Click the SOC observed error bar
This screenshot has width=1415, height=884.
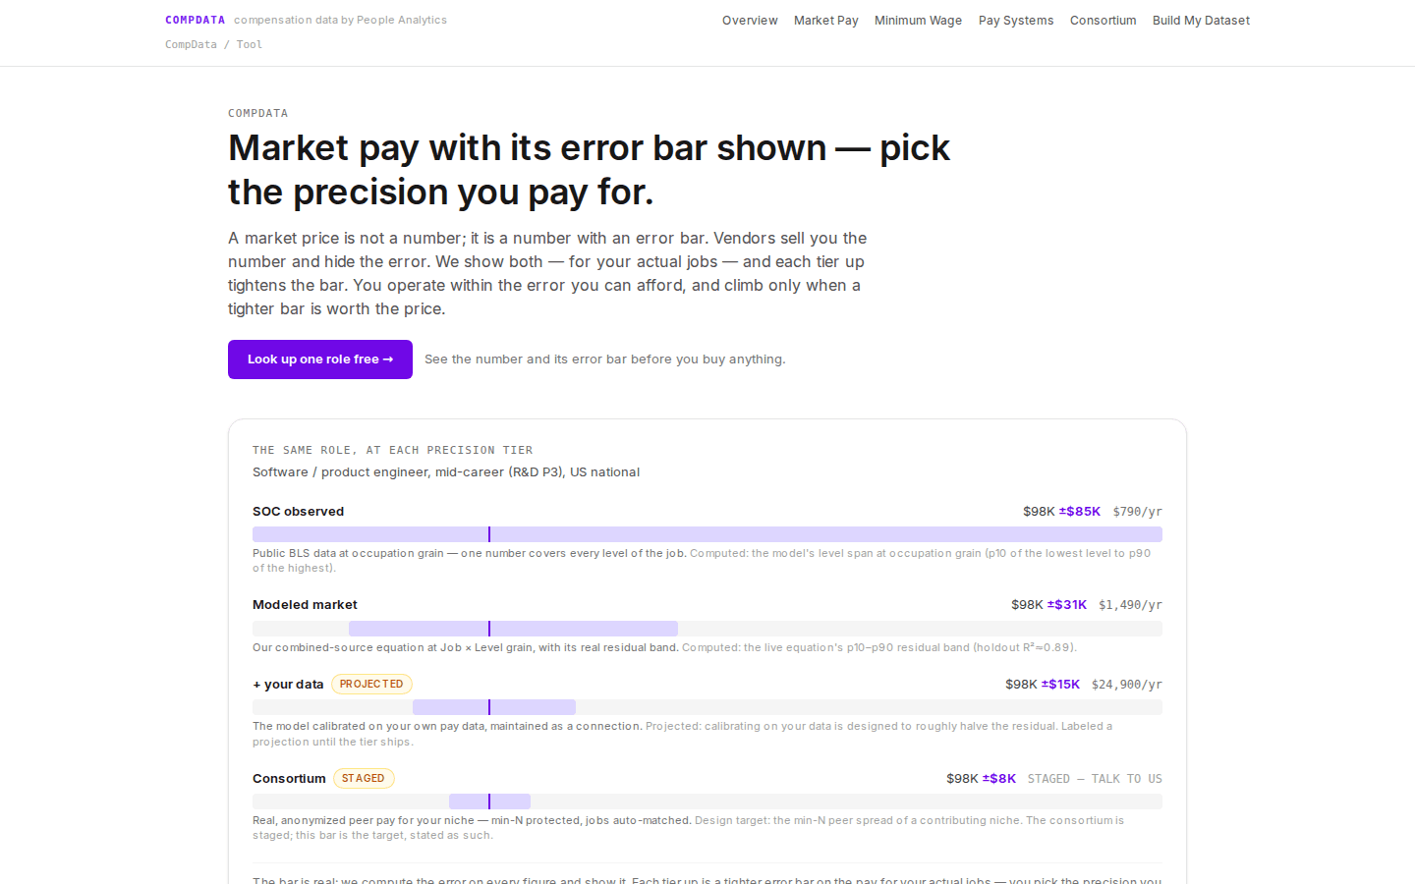[707, 534]
